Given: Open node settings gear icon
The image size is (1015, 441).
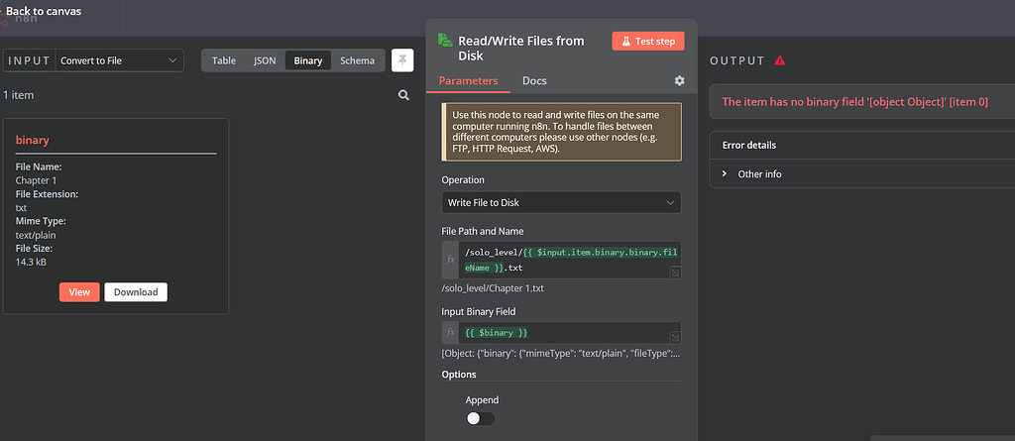Looking at the screenshot, I should click(x=679, y=81).
